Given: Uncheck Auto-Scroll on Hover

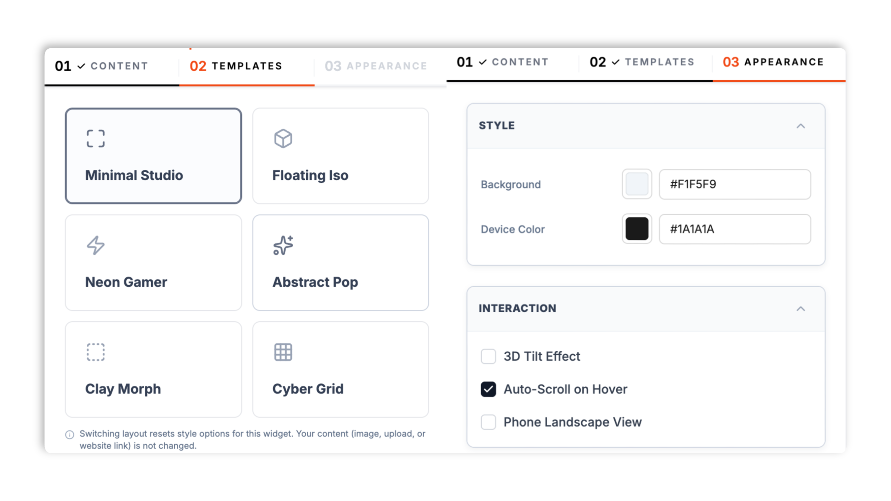Looking at the screenshot, I should [x=488, y=389].
